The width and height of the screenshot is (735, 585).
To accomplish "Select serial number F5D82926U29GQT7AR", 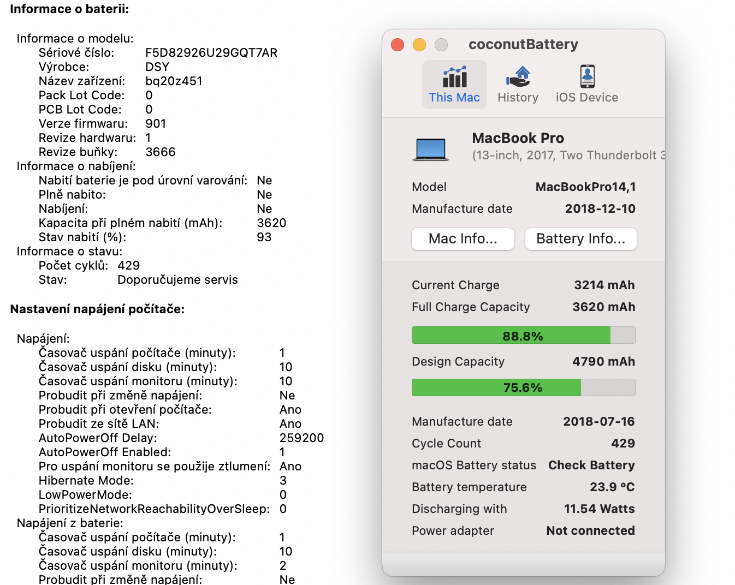I will 211,52.
